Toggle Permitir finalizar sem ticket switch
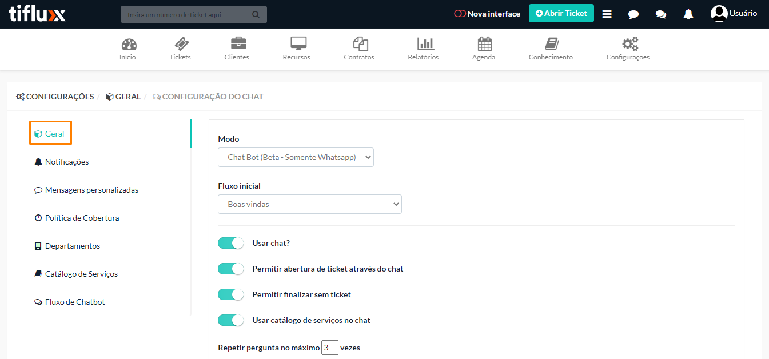Image resolution: width=769 pixels, height=359 pixels. coord(231,294)
